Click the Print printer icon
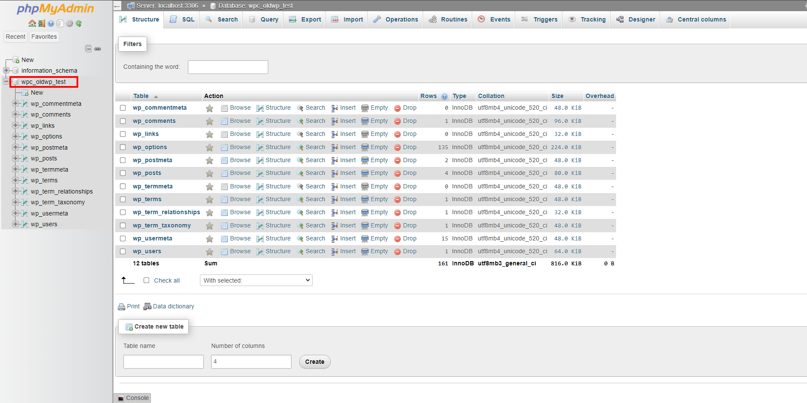This screenshot has height=403, width=807. coord(122,307)
